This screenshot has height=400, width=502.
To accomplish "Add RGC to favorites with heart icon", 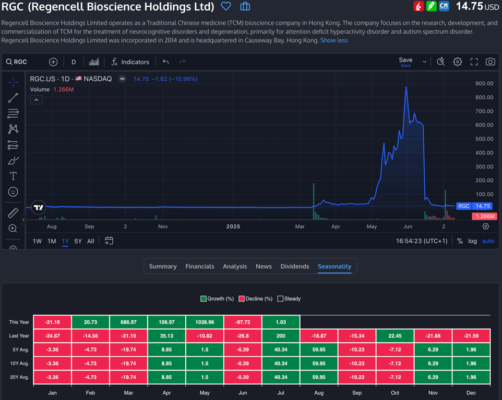I will 226,7.
